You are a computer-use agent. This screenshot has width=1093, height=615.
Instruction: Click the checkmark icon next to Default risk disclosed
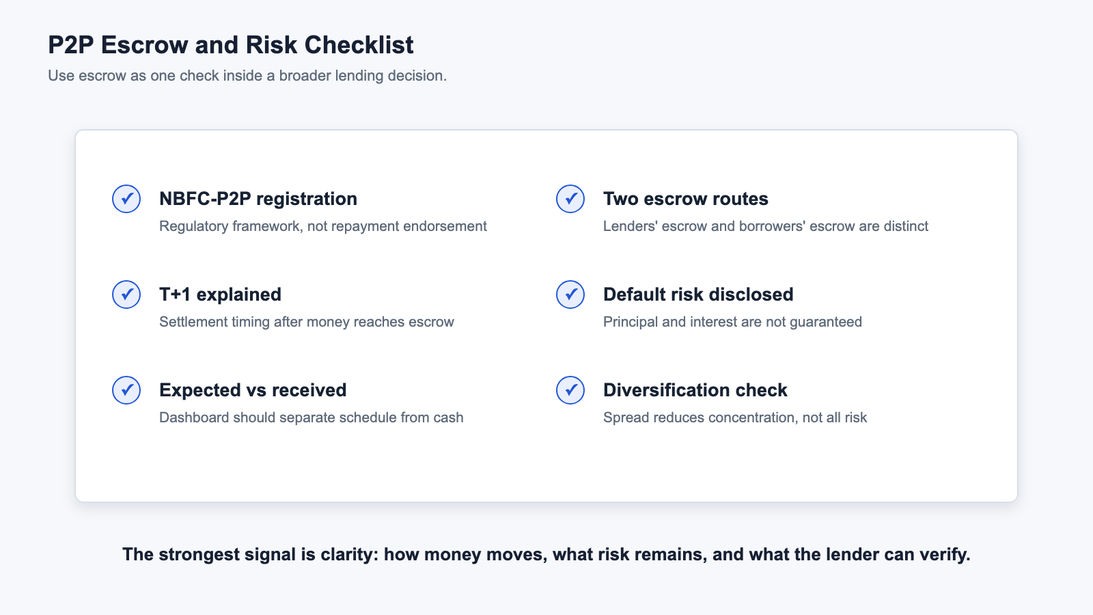pos(570,295)
